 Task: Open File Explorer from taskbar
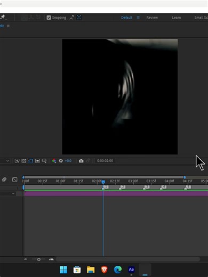click(x=91, y=270)
